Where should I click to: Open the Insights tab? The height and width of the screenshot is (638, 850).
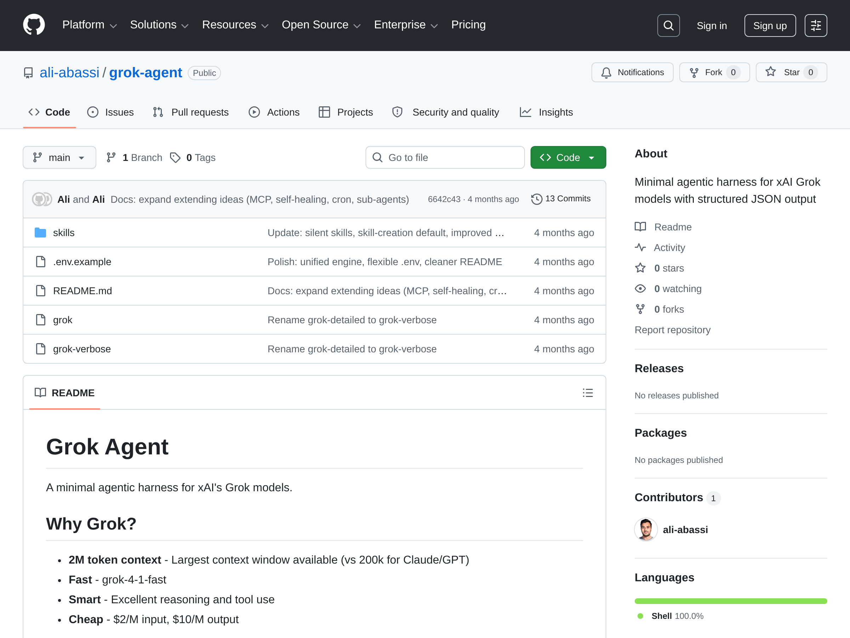pyautogui.click(x=546, y=112)
